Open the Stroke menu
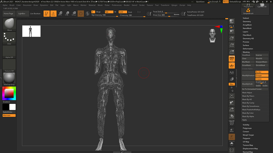This screenshot has width=273, height=153. (142, 5)
